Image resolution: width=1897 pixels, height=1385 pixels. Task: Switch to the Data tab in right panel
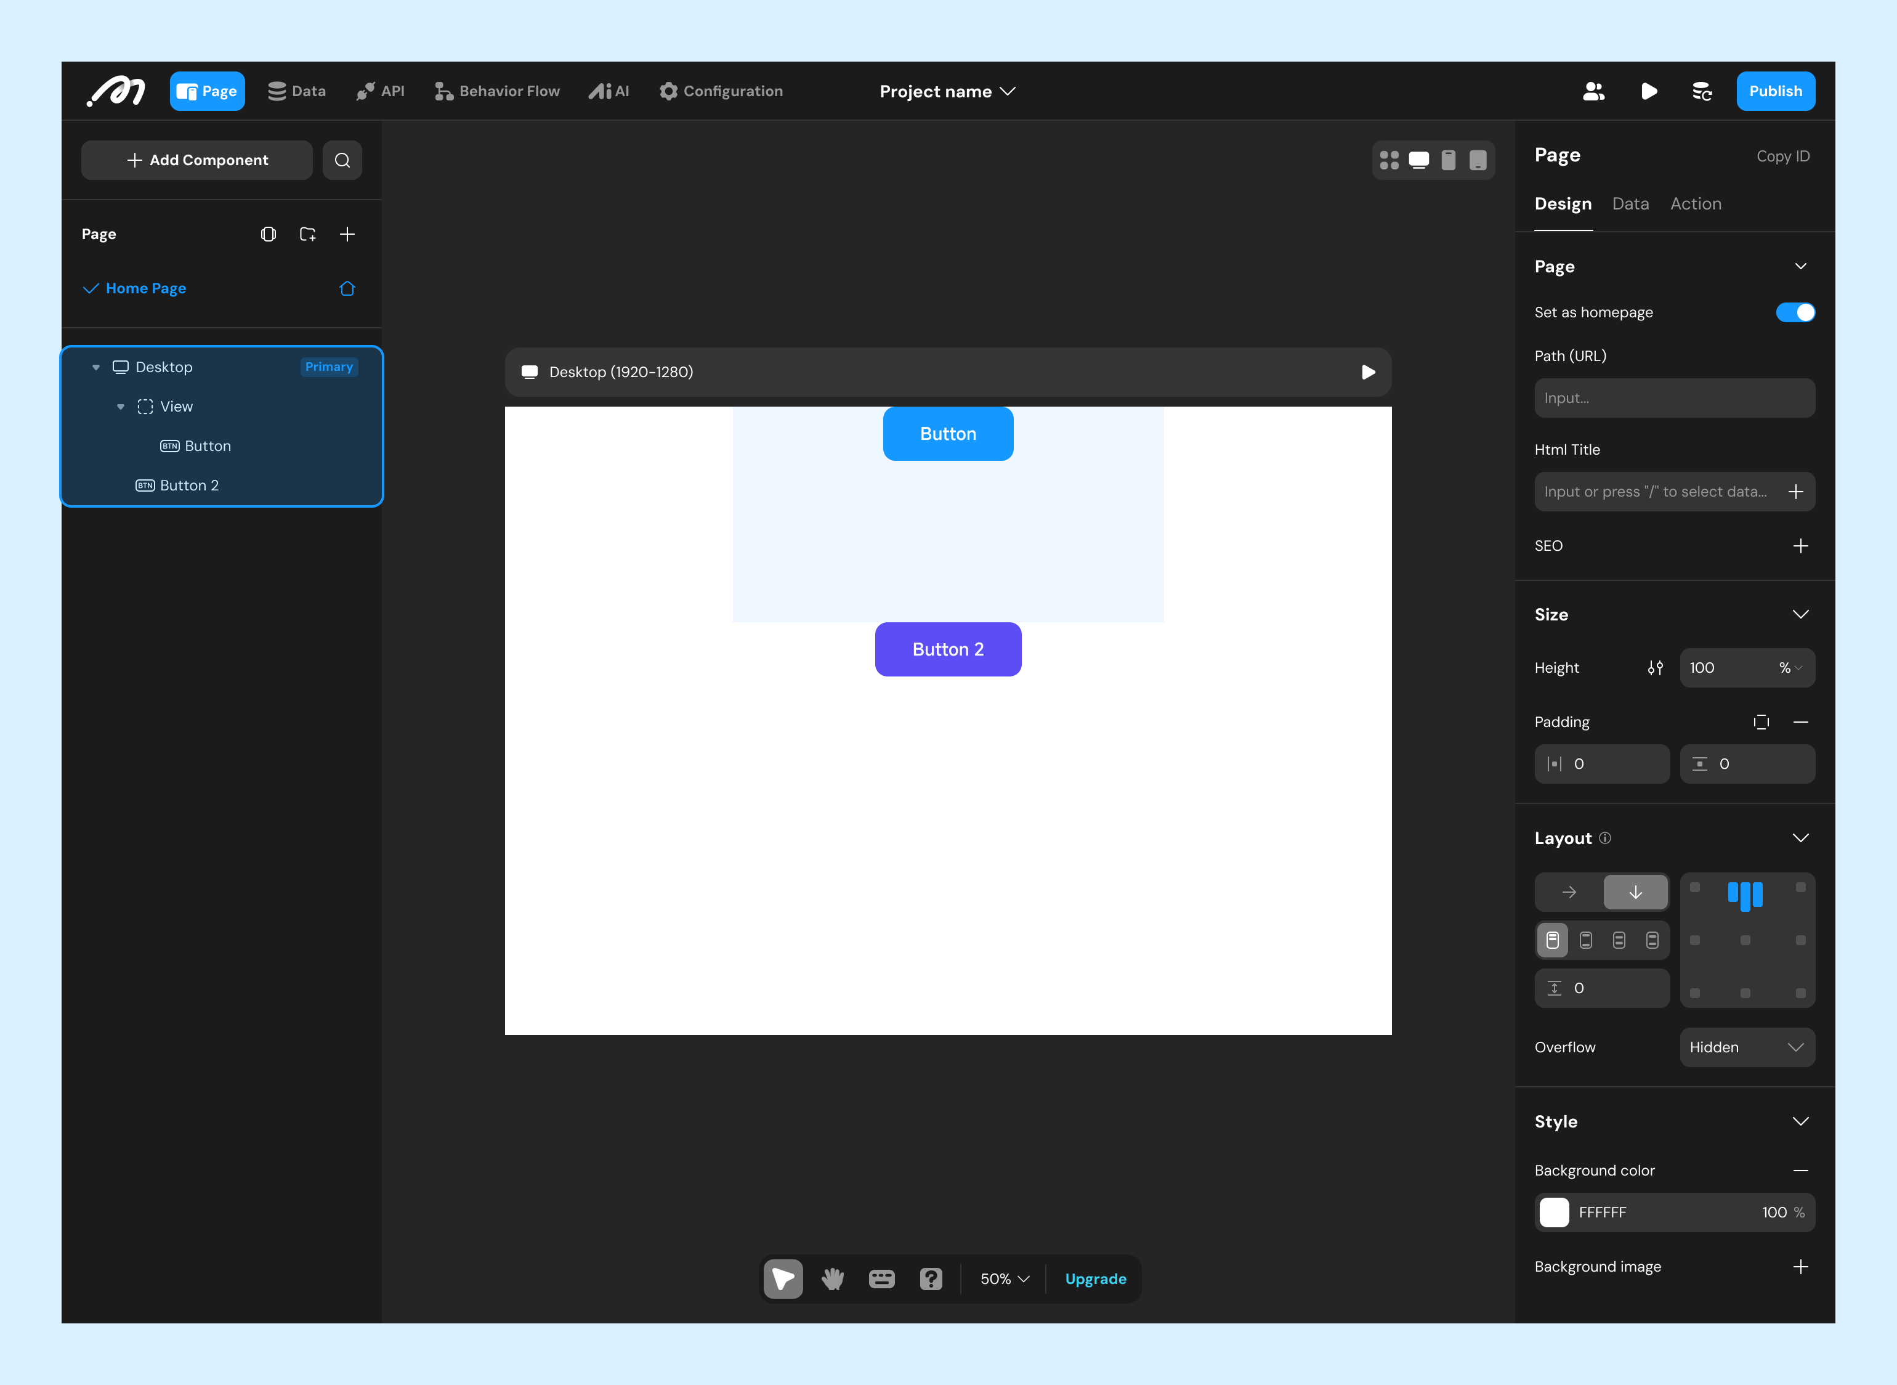pos(1630,204)
